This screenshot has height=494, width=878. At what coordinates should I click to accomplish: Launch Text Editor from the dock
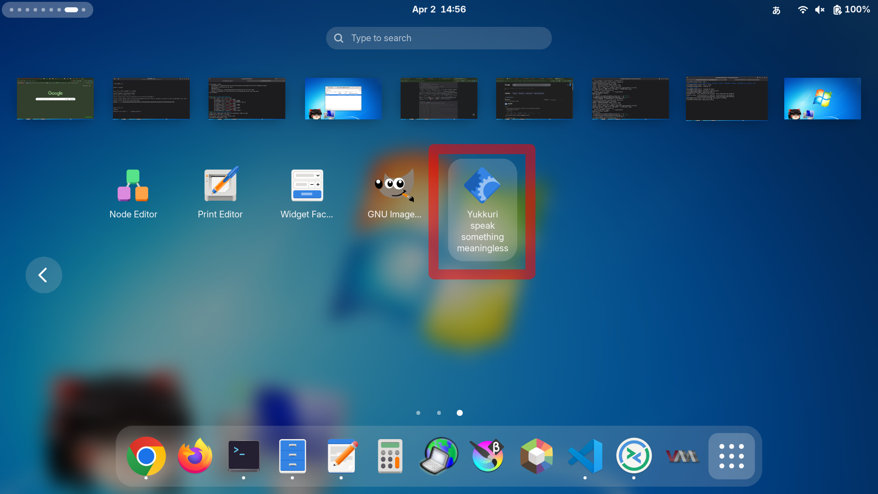coord(342,456)
